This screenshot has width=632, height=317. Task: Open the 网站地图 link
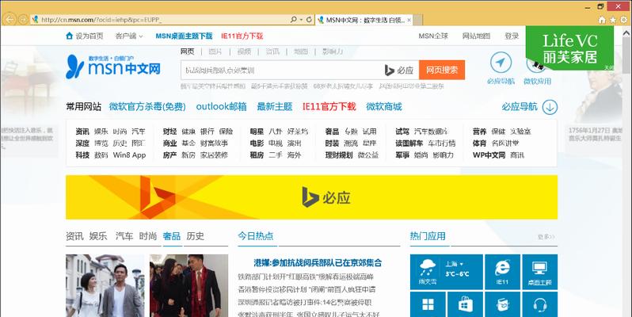476,36
